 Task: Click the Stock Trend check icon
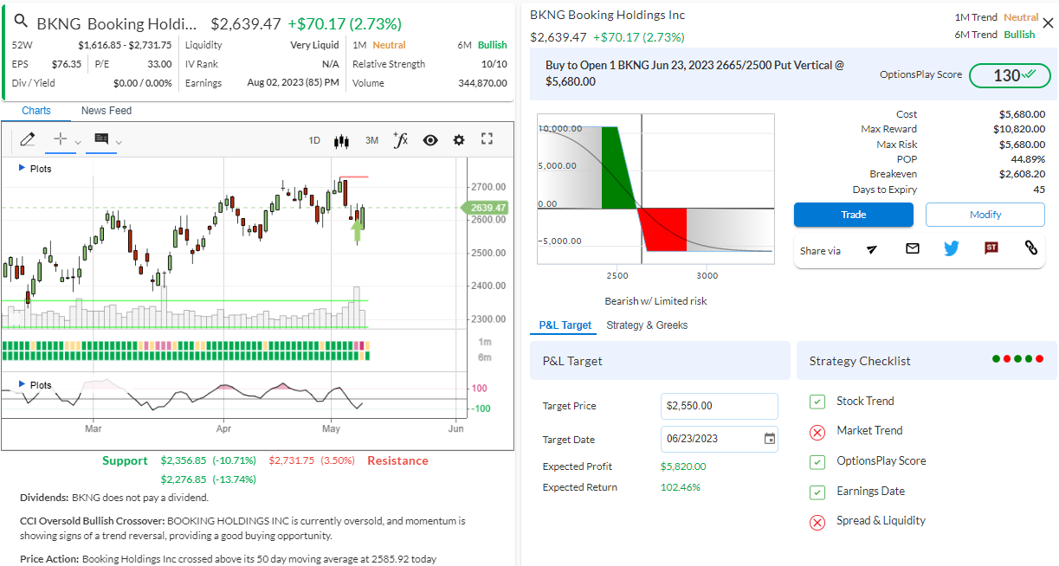[x=817, y=402]
